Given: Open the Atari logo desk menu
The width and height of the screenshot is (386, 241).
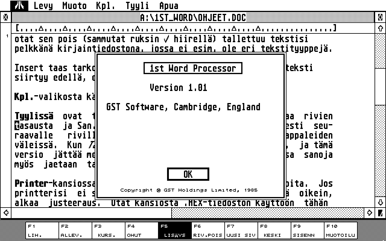Looking at the screenshot, I should click(19, 6).
